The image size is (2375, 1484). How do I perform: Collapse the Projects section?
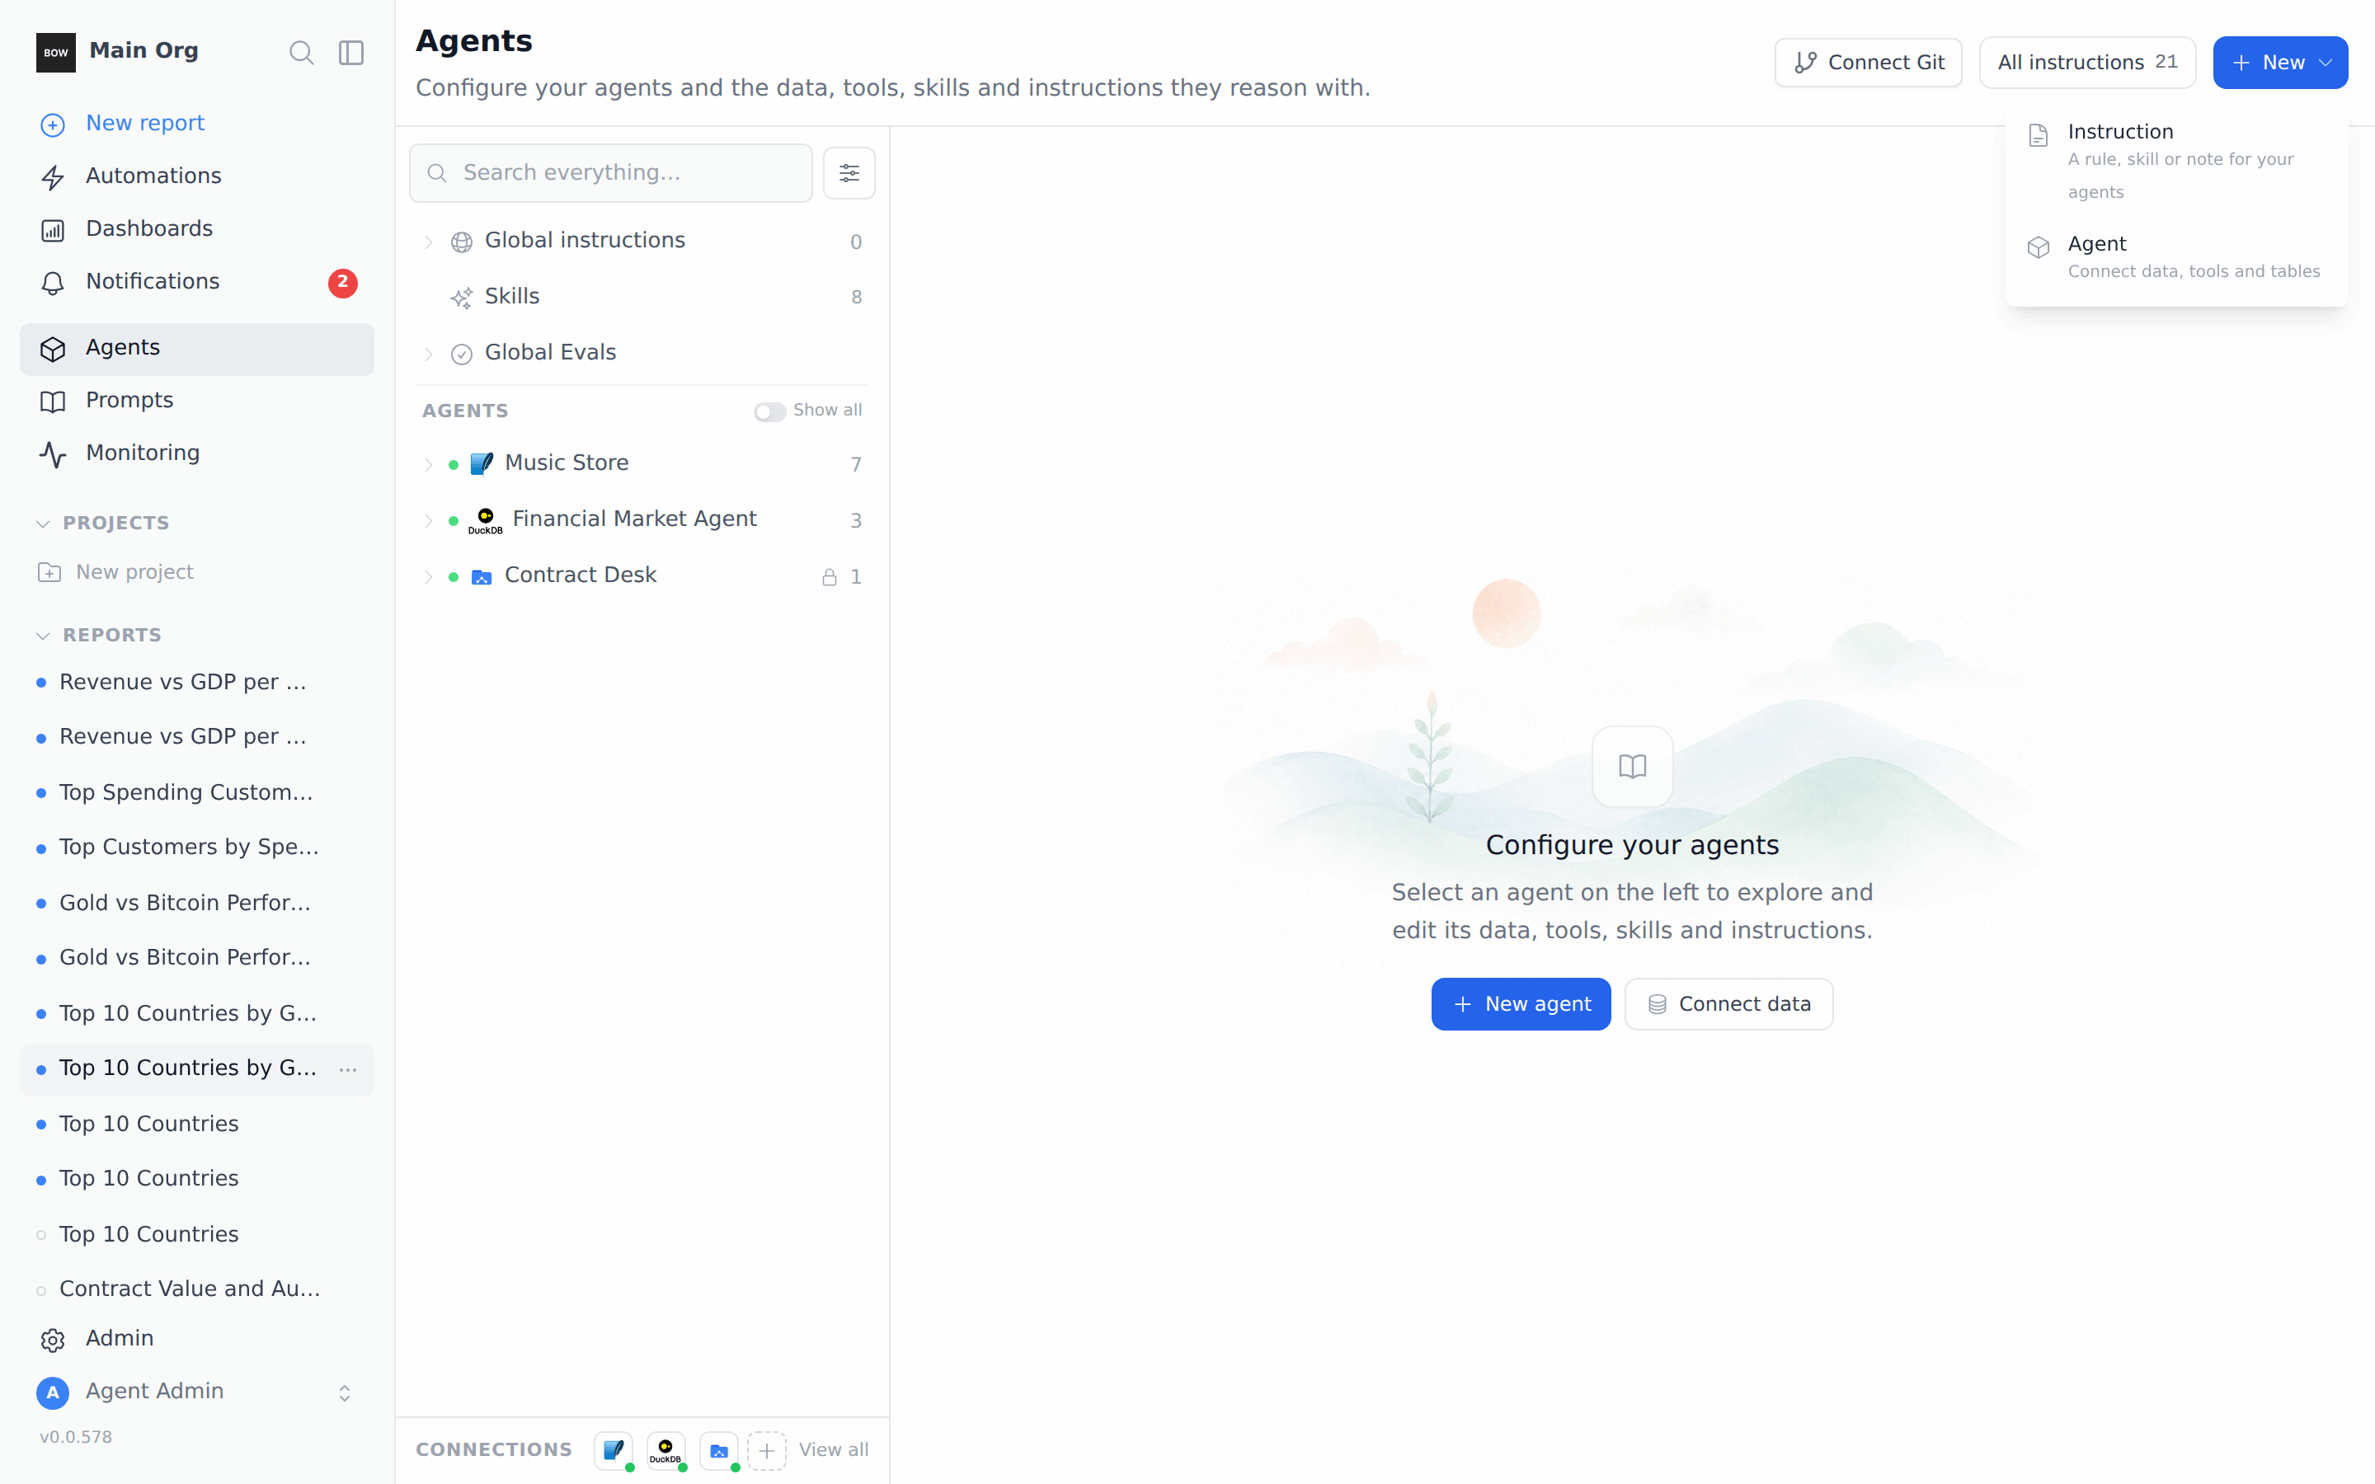tap(43, 524)
